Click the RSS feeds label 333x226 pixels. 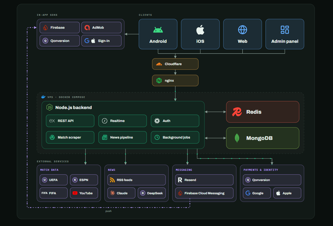(x=124, y=180)
